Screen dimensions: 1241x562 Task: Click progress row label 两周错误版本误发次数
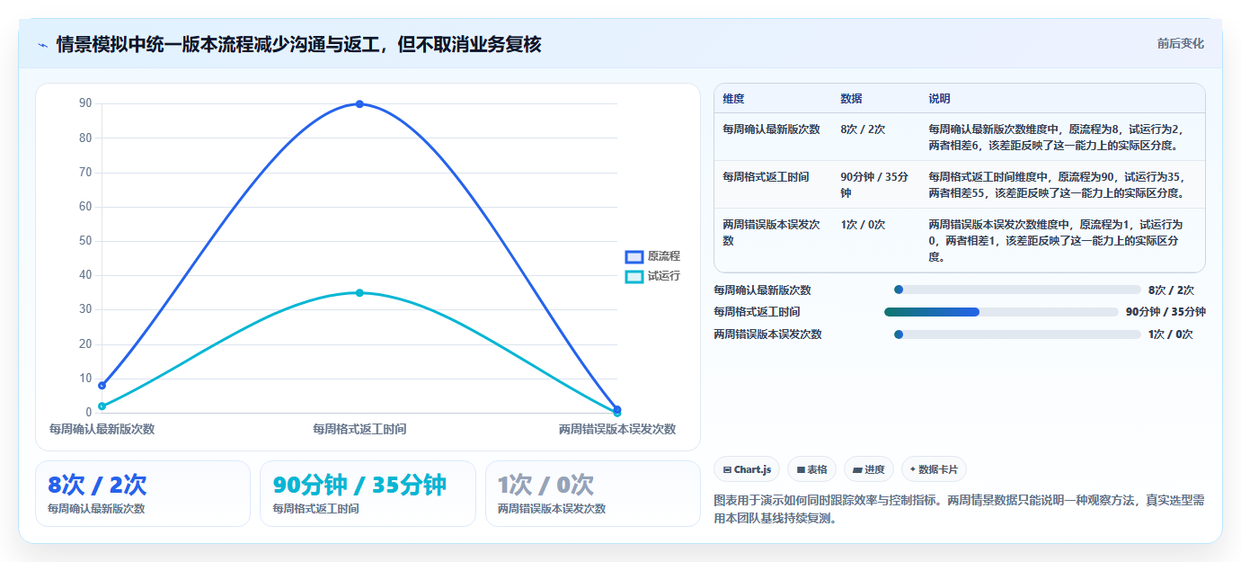click(x=767, y=335)
